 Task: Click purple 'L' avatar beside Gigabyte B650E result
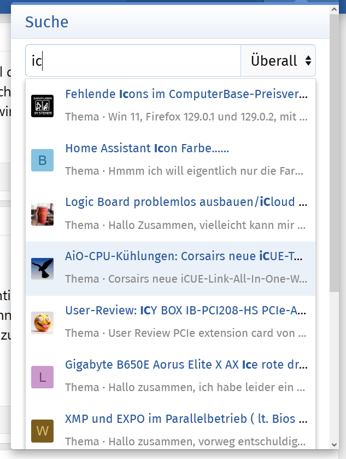43,377
